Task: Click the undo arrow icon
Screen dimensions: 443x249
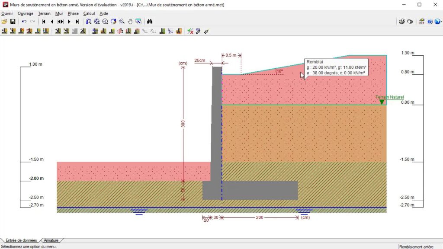Action: [x=24, y=22]
